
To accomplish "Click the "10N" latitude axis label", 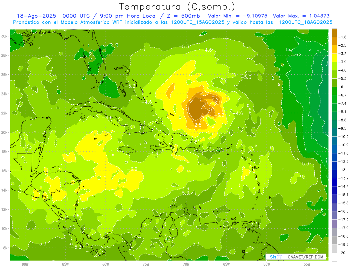I will click(4, 229).
